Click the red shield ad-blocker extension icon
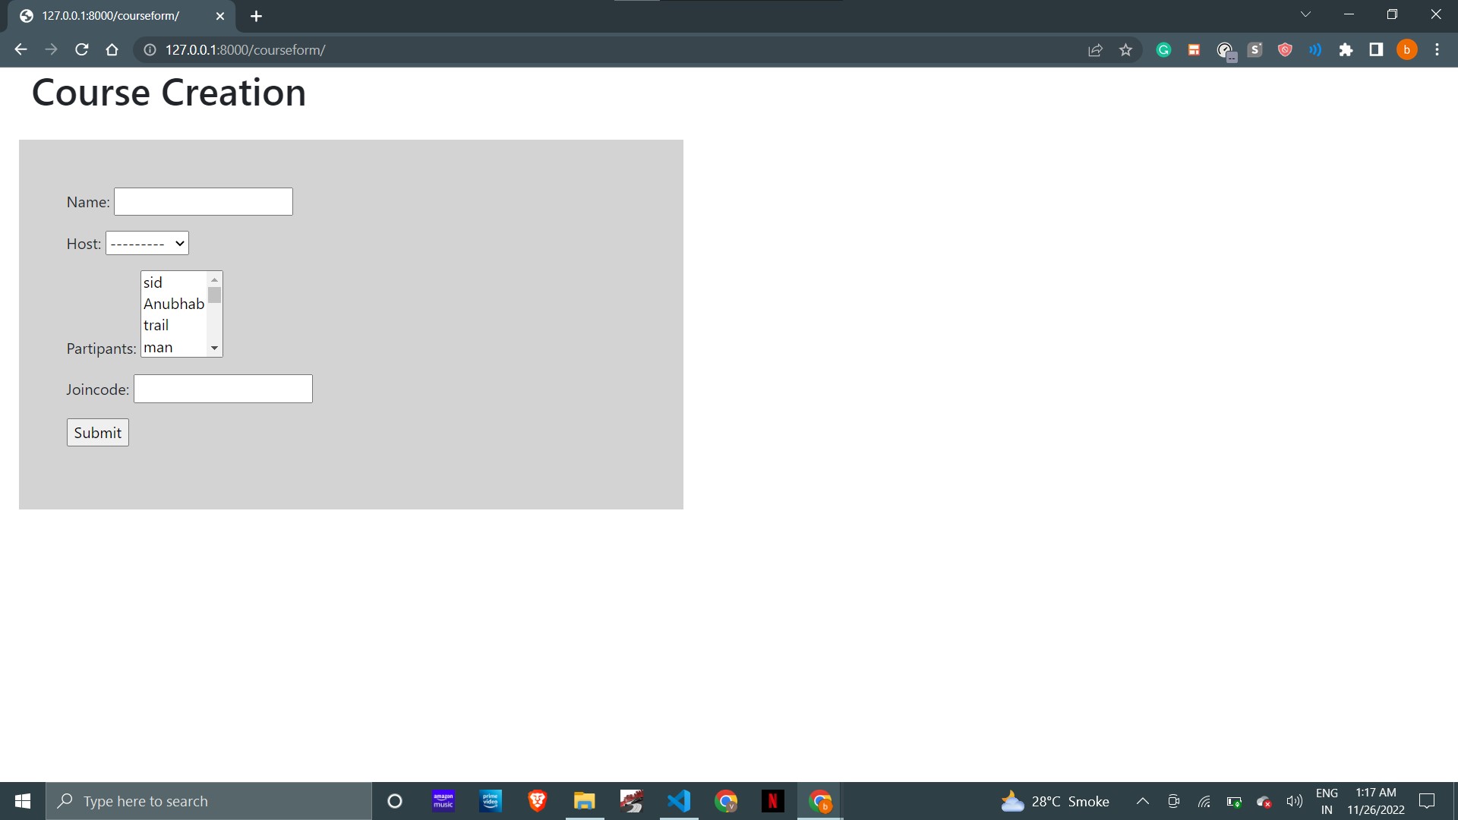 pyautogui.click(x=1285, y=49)
